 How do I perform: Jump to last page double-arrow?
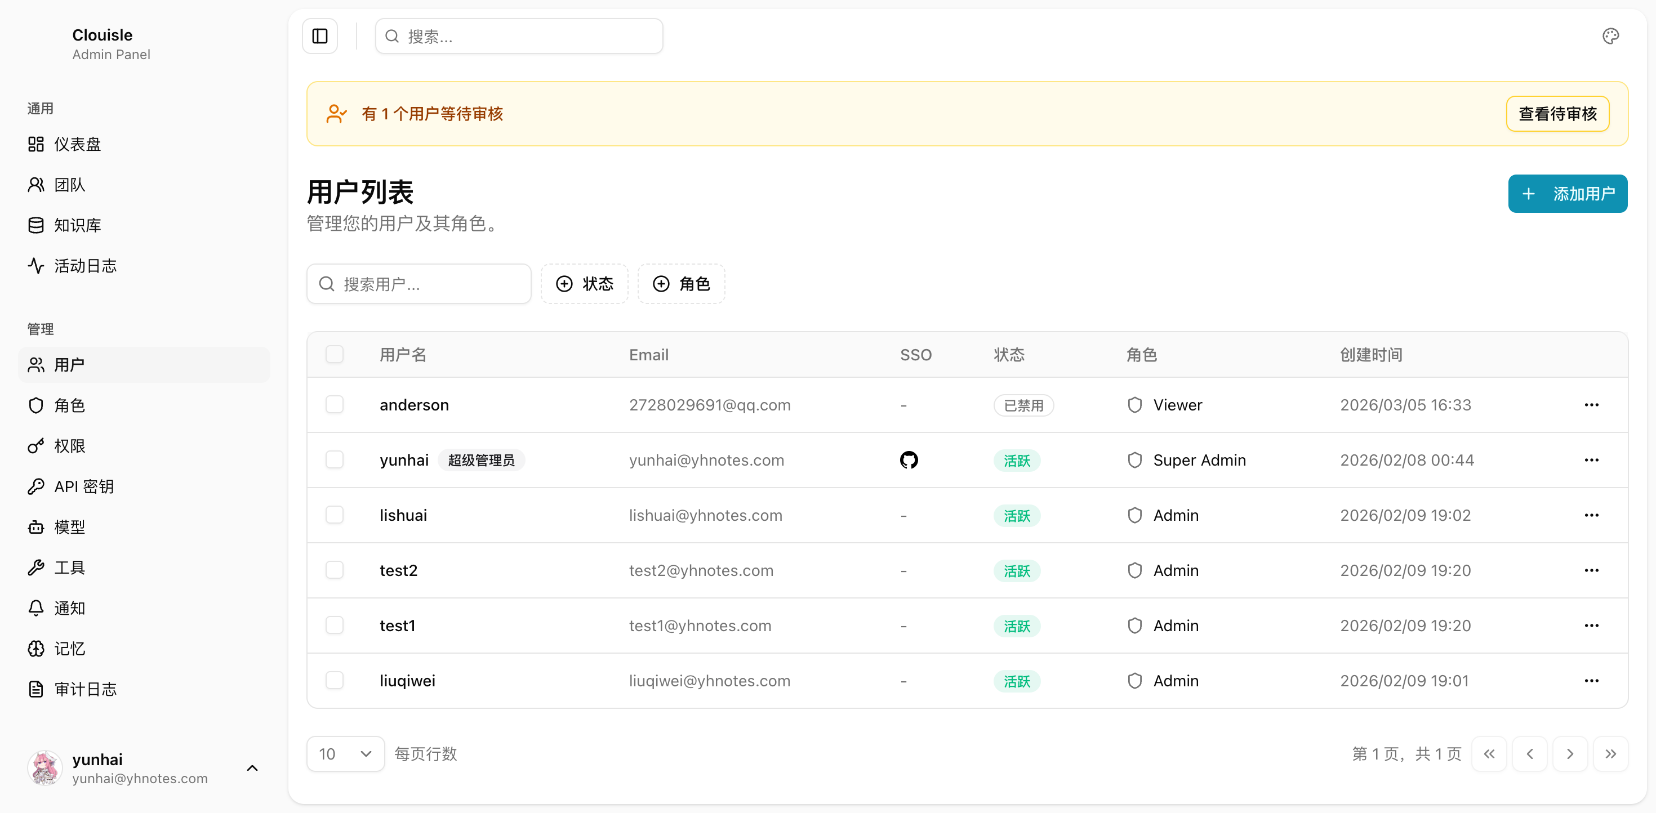coord(1610,754)
